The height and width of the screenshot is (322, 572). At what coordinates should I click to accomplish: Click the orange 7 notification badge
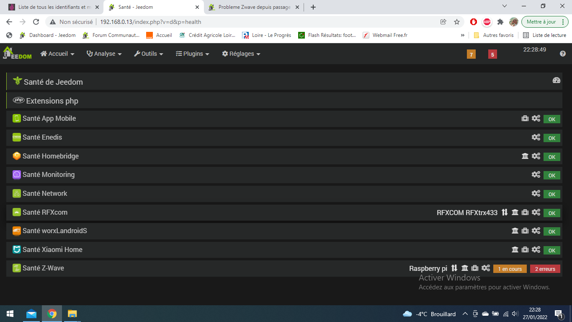[471, 54]
